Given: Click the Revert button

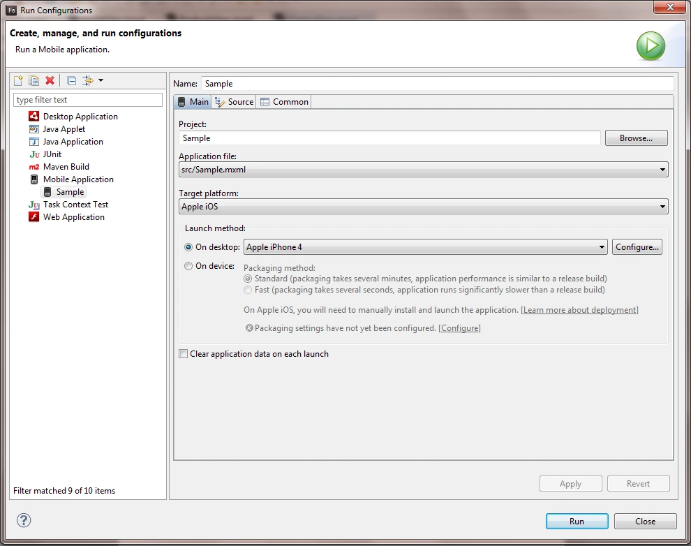Looking at the screenshot, I should (x=638, y=483).
